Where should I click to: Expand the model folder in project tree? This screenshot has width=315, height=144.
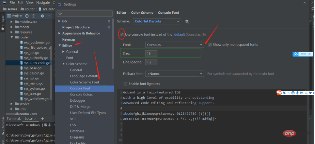coord(11,27)
